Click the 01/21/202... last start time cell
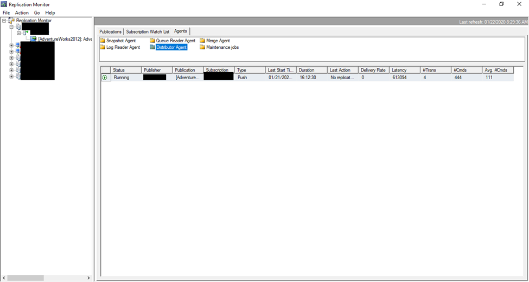Viewport: 529px width, 282px height. click(281, 78)
